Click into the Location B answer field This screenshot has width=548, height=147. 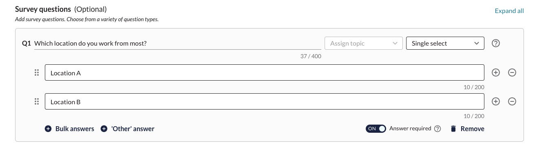pyautogui.click(x=265, y=101)
